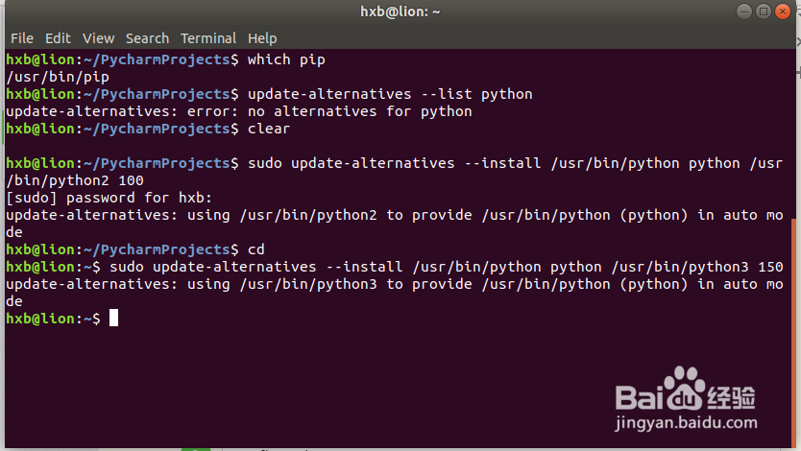Close the terminal window
This screenshot has height=451, width=801.
point(783,12)
